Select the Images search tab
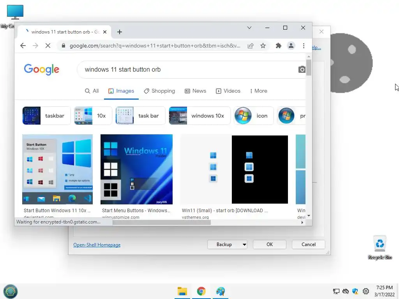This screenshot has height=299, width=399. 122,91
